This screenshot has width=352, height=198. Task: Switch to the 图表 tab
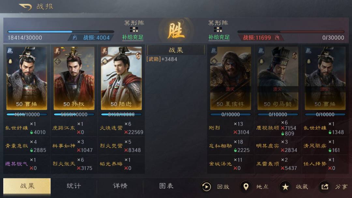[x=166, y=186]
